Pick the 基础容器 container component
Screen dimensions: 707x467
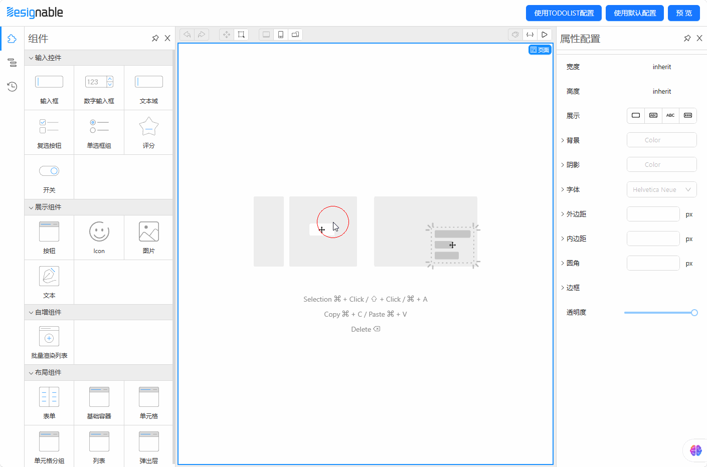click(x=99, y=403)
